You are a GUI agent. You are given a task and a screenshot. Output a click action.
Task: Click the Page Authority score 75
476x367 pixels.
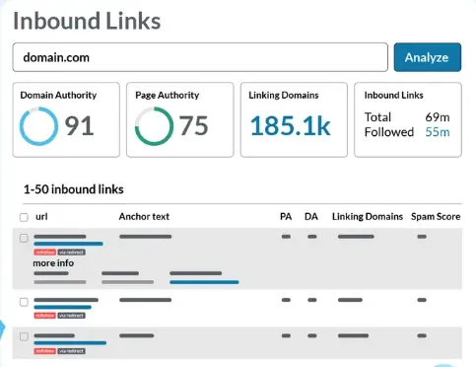[x=193, y=125]
